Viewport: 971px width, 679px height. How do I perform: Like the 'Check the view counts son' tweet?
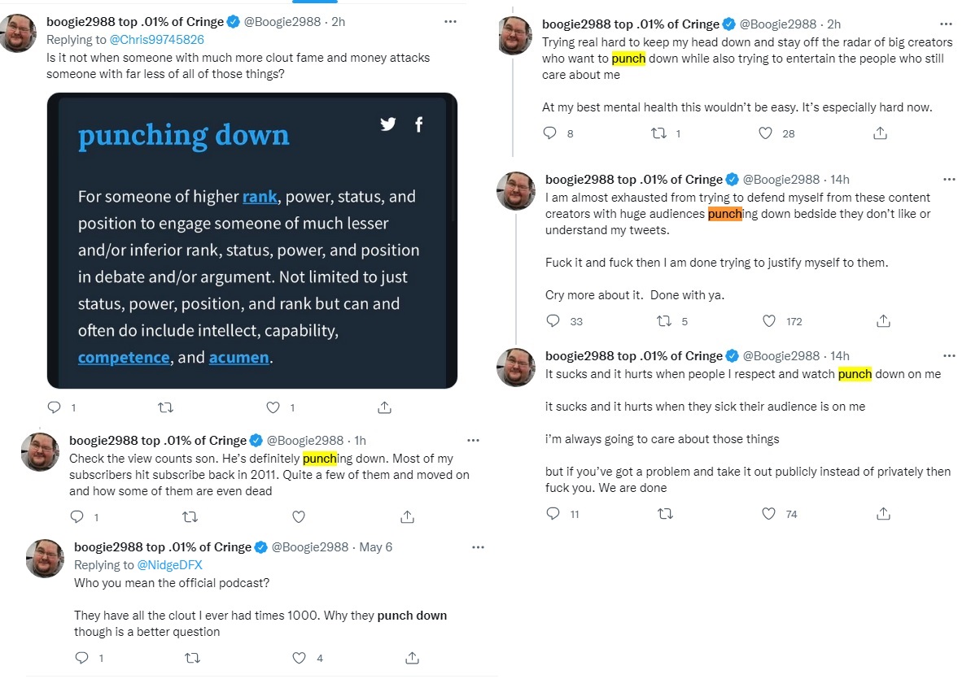coord(299,517)
